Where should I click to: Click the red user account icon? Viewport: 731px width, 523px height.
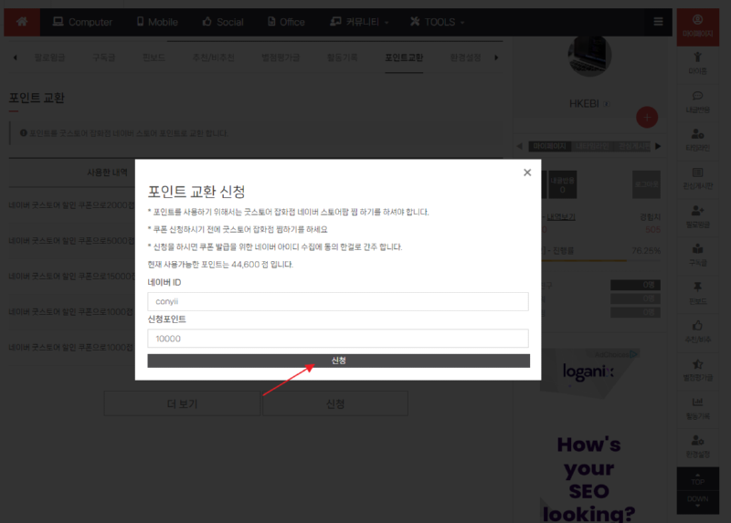698,25
